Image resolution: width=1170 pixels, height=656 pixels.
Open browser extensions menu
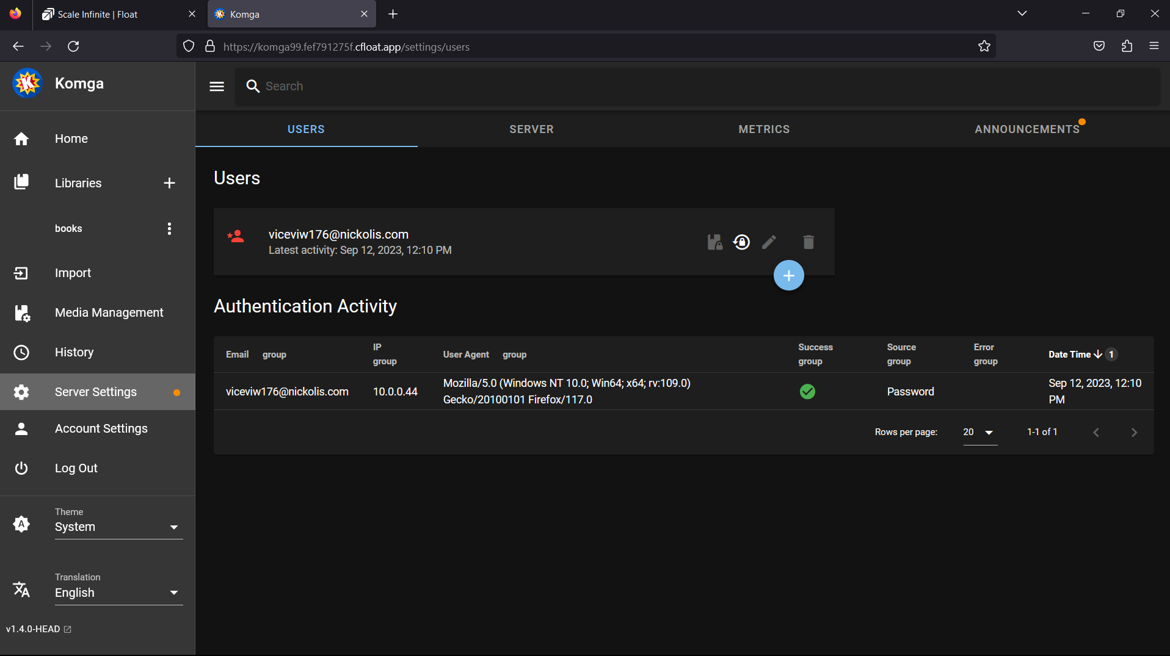pos(1127,46)
